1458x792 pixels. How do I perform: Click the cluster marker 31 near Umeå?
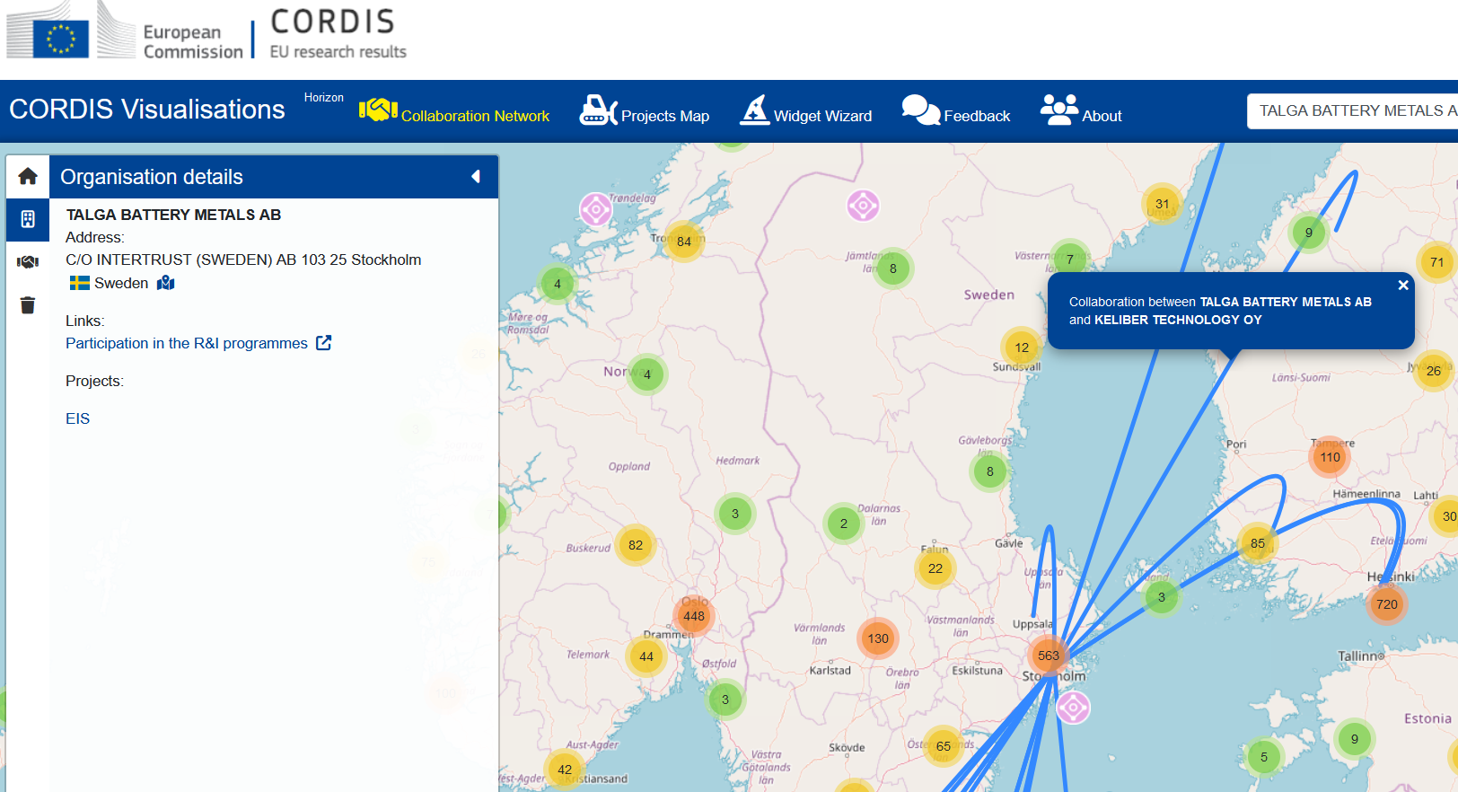pos(1163,204)
